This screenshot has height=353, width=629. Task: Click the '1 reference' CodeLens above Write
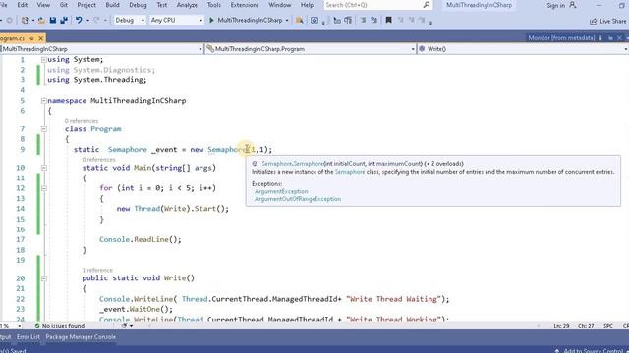pos(97,270)
